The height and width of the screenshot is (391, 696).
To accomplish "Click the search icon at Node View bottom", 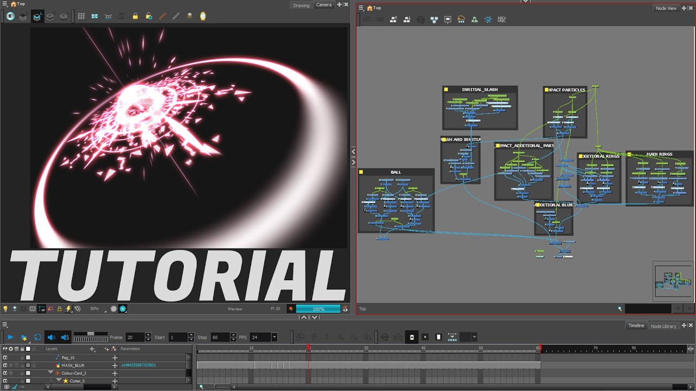I will 620,308.
